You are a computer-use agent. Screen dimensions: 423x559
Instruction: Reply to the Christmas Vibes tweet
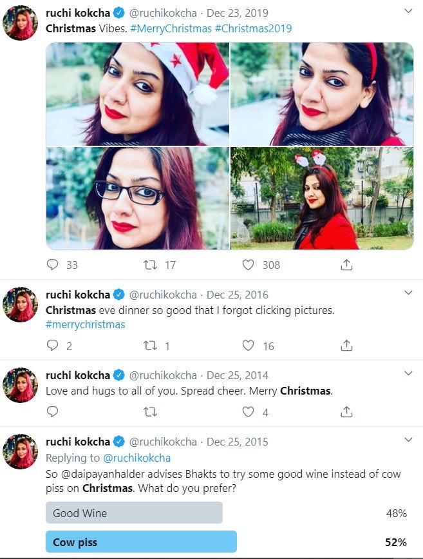coord(53,264)
